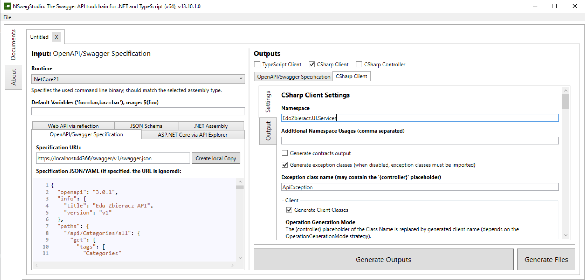
Task: Uncheck Generate Client Classes option
Action: click(x=289, y=210)
